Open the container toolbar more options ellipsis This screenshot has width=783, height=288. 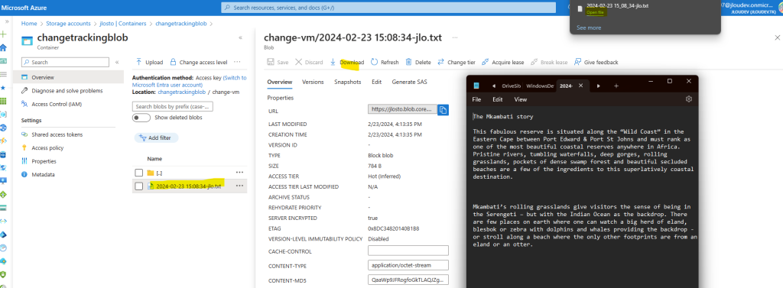click(x=237, y=62)
